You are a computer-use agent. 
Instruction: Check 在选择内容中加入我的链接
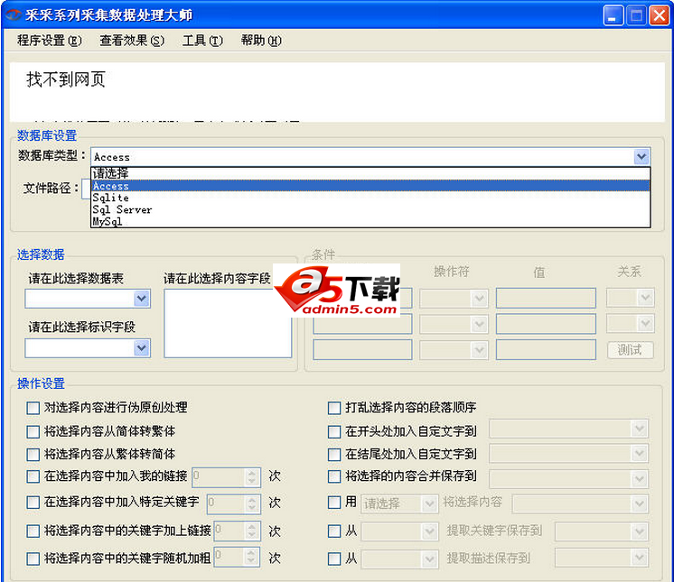pyautogui.click(x=33, y=476)
